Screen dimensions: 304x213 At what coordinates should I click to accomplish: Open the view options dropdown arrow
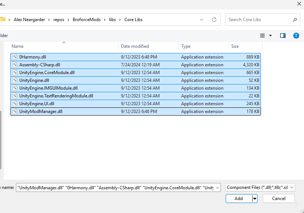pyautogui.click(x=270, y=36)
